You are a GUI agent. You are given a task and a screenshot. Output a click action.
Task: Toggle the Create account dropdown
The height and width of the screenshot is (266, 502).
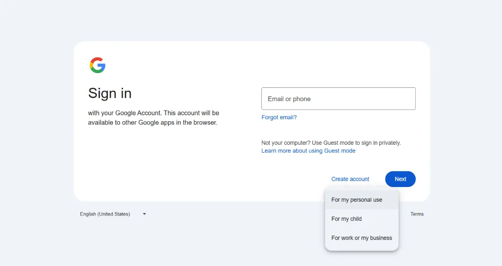pos(350,179)
